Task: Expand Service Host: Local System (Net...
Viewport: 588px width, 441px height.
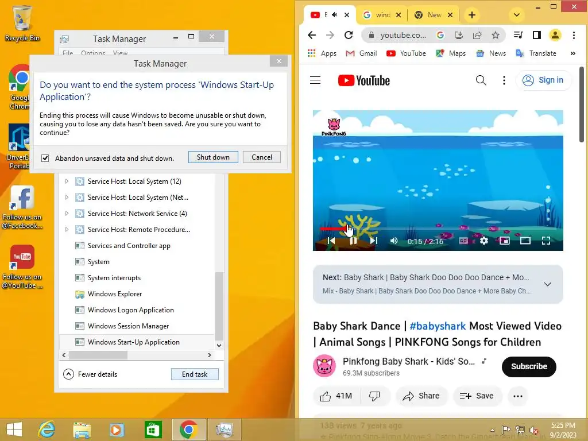Action: [x=67, y=198]
